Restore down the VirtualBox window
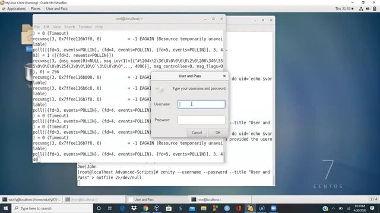 coord(363,2)
